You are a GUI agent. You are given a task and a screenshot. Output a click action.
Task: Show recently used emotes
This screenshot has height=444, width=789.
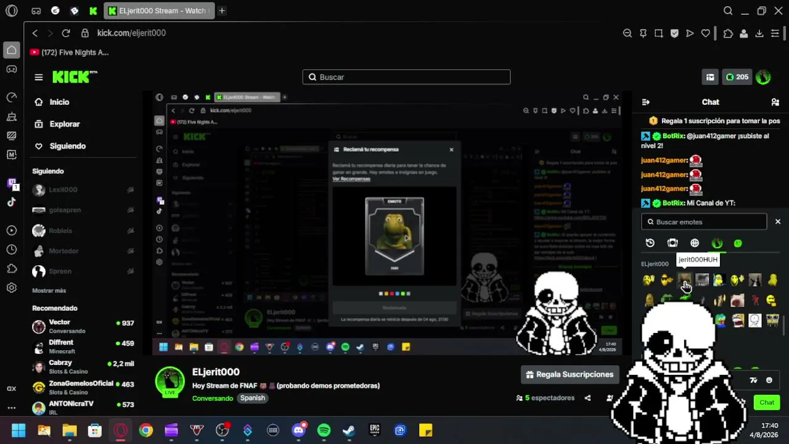click(650, 243)
